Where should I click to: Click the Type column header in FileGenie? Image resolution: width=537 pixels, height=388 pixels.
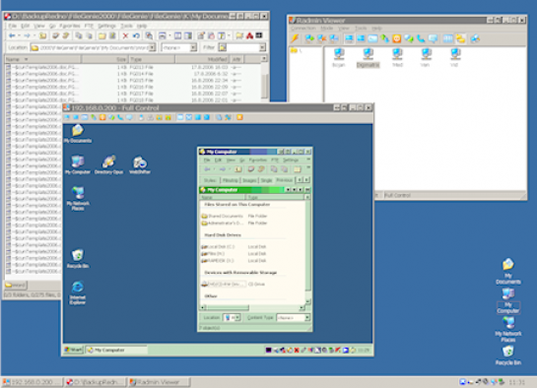[x=152, y=59]
